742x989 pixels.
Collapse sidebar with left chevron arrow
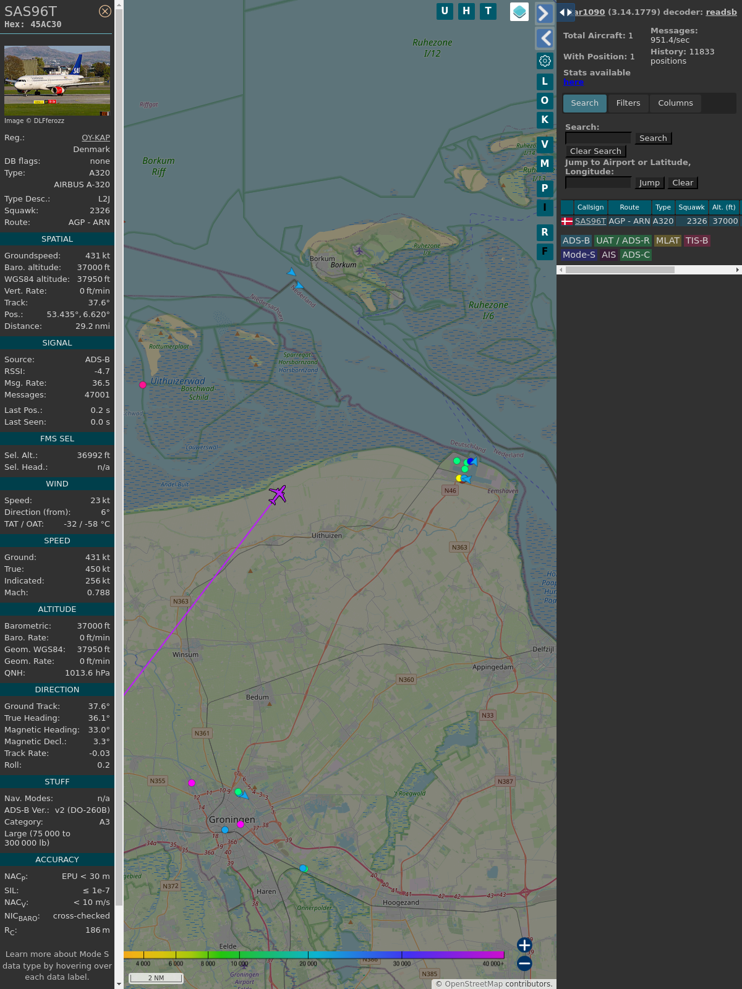pyautogui.click(x=544, y=38)
